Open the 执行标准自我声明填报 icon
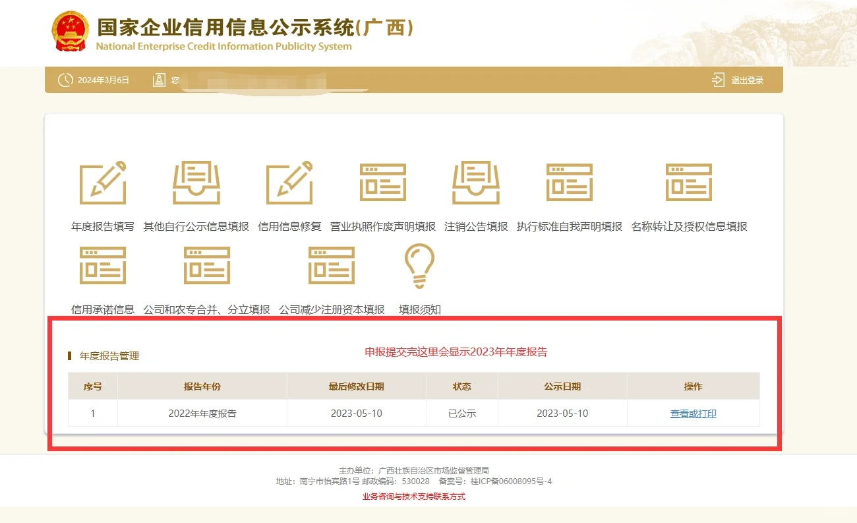The width and height of the screenshot is (857, 523). click(x=570, y=182)
